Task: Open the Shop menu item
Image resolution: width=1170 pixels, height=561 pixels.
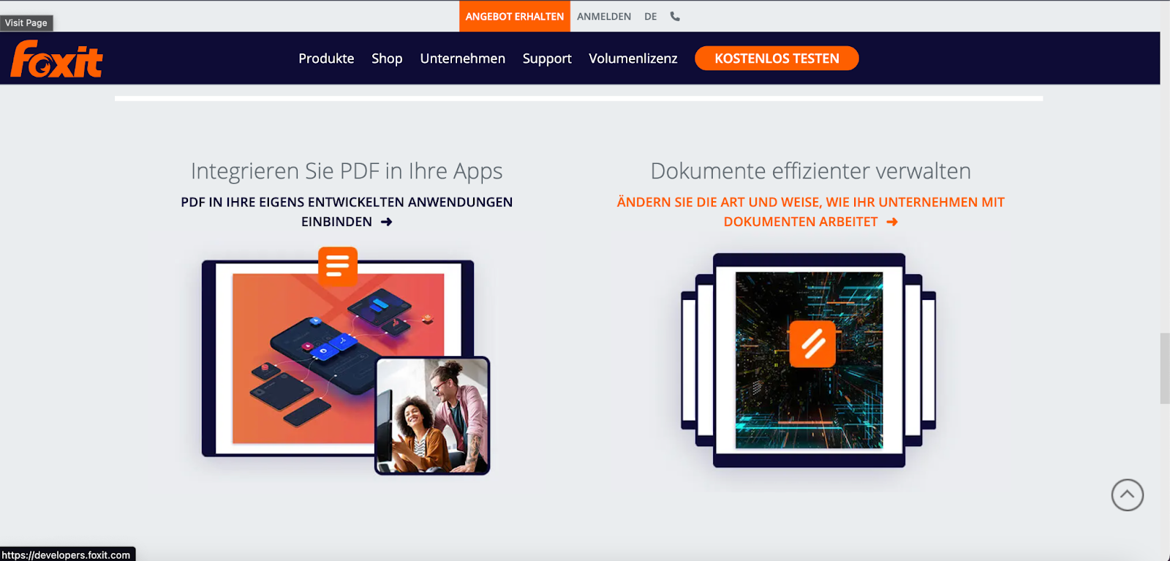Action: click(x=387, y=59)
